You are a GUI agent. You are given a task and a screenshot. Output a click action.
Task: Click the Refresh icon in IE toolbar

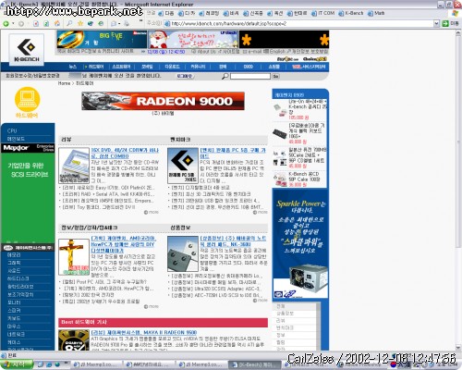click(46, 23)
